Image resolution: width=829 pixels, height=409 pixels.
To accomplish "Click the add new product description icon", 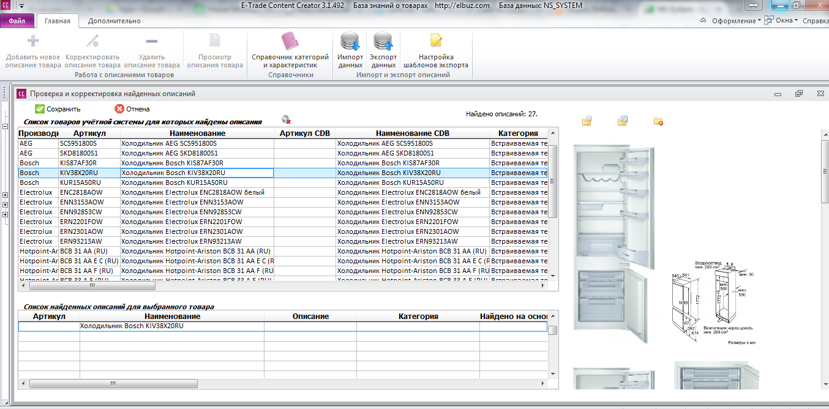I will point(33,42).
